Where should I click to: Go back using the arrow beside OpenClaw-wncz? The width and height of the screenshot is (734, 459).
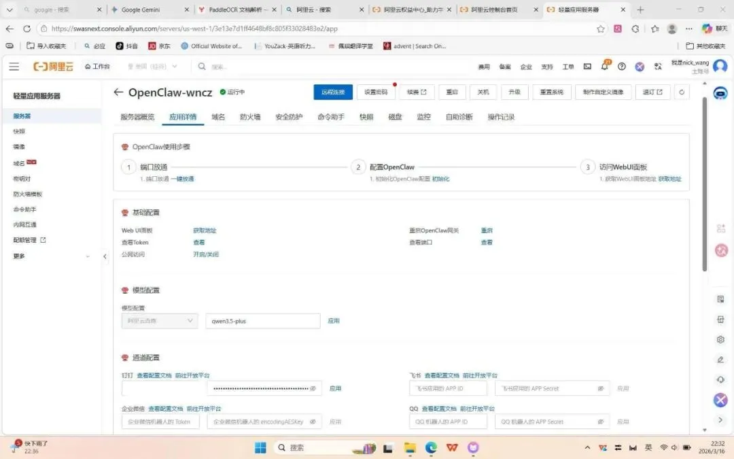(118, 92)
